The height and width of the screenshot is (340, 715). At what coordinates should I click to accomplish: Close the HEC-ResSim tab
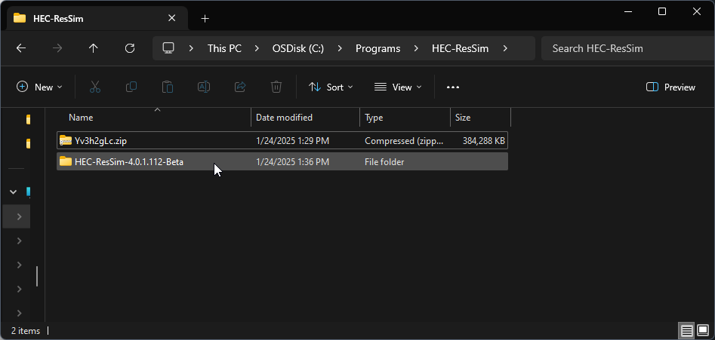pos(172,18)
